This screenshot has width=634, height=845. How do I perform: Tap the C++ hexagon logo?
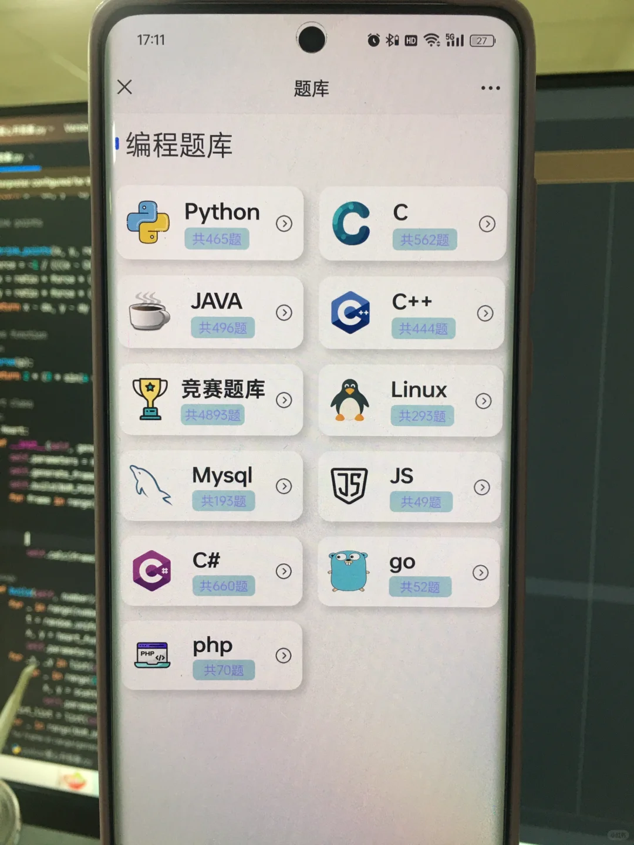[350, 312]
